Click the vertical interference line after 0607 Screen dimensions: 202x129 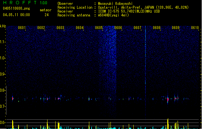pyautogui.click(x=145, y=71)
